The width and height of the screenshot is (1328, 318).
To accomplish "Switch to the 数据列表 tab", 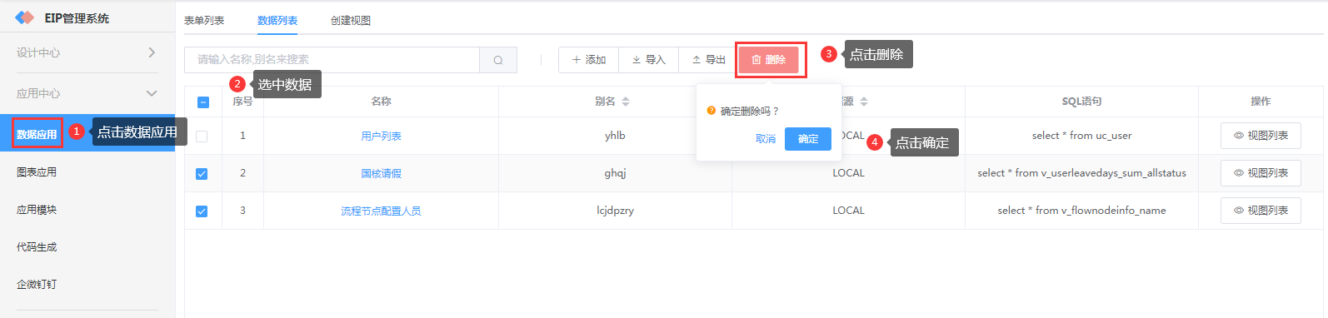I will (277, 21).
